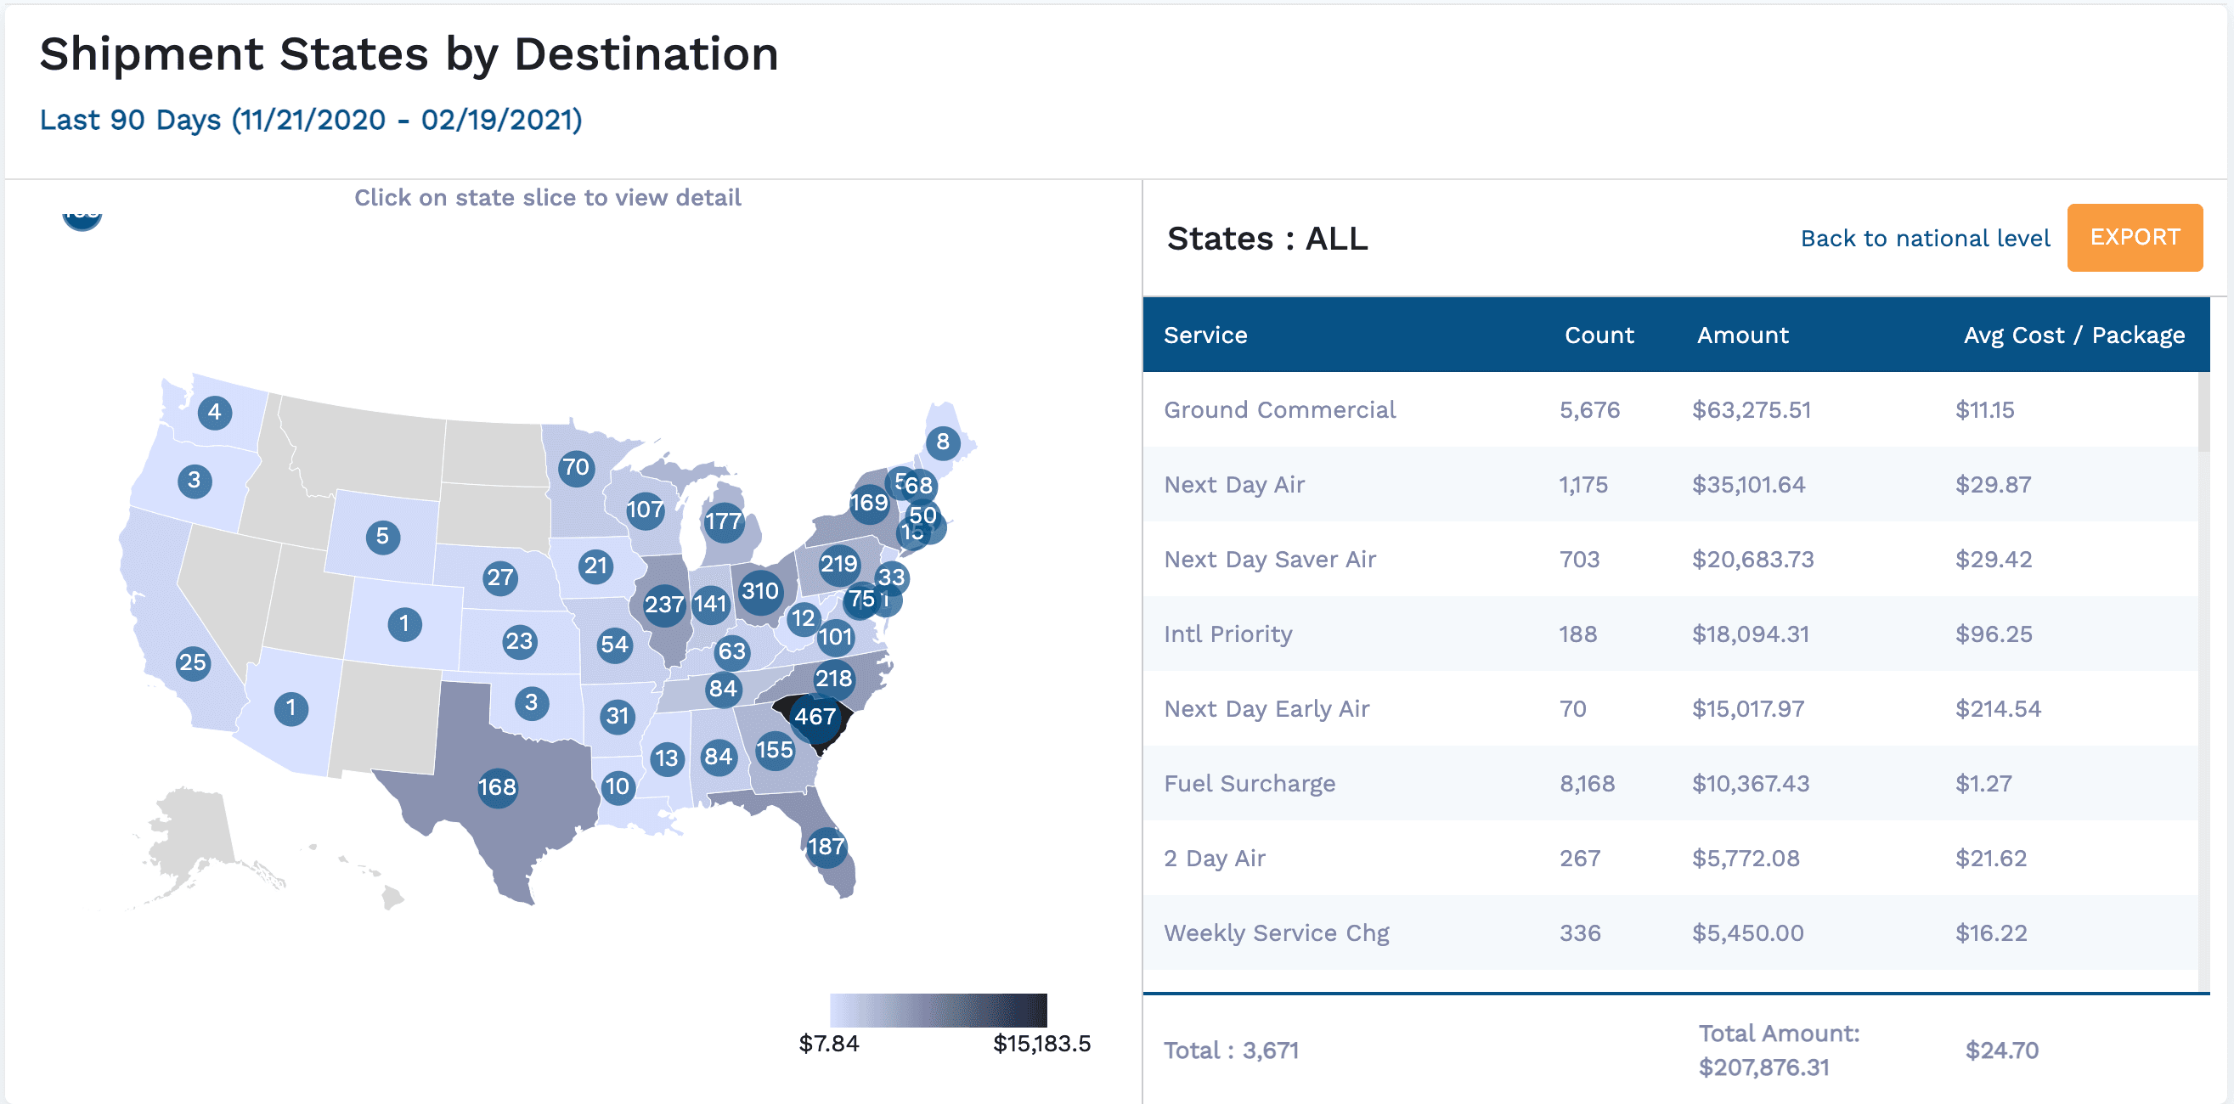
Task: Click the 187 bubble on Florida
Action: tap(826, 847)
